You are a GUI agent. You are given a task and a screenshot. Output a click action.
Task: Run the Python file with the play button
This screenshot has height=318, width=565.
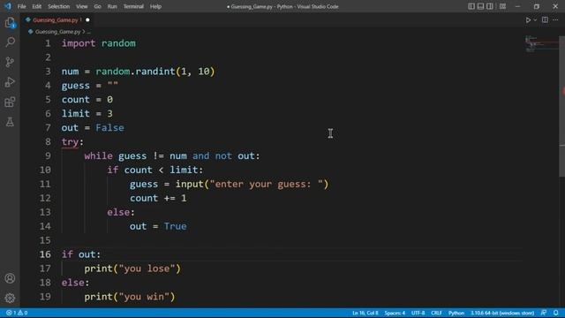tap(528, 20)
